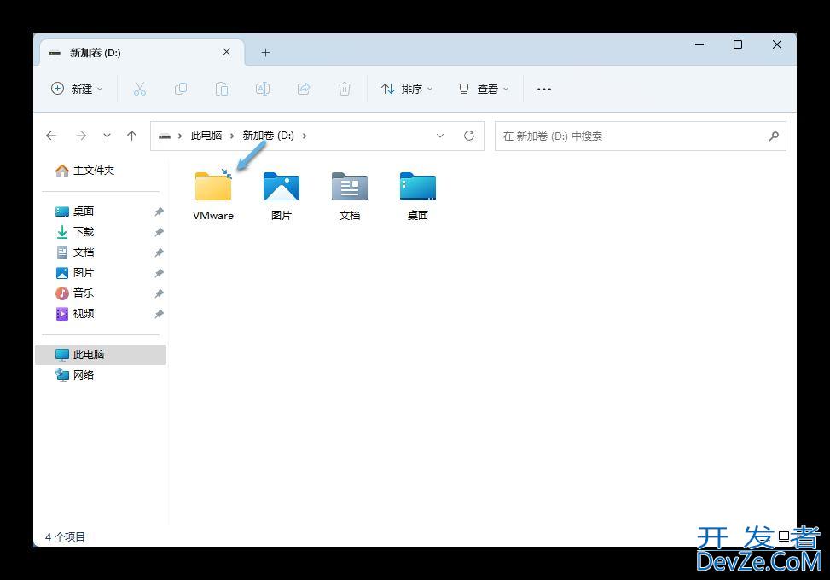Open the 新建 dropdown menu

coord(77,89)
